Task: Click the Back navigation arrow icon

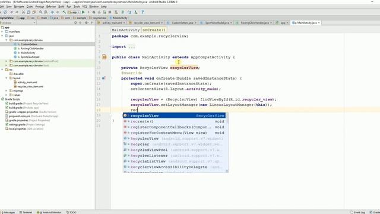Action: coord(52,12)
